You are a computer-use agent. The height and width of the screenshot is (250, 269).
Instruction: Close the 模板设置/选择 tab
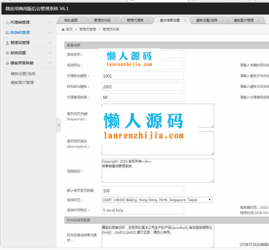point(222,20)
